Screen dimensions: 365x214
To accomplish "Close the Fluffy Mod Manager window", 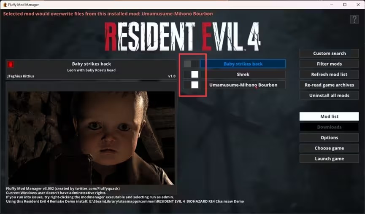I will [x=358, y=5].
